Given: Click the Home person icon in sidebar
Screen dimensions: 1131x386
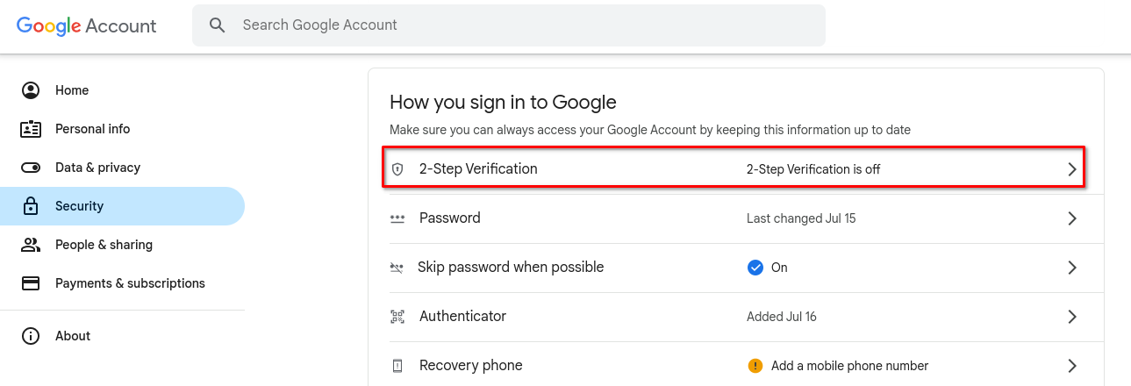Looking at the screenshot, I should point(31,90).
